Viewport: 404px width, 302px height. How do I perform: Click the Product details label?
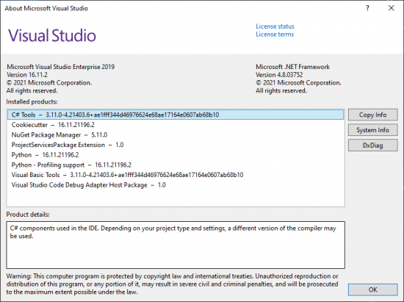[28, 215]
